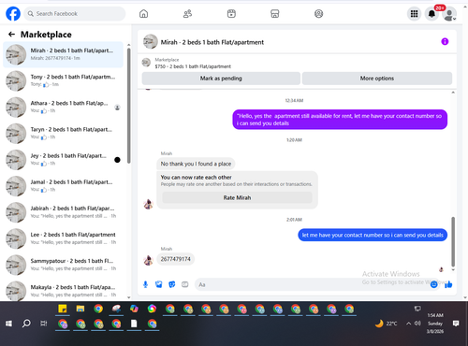Viewport: 468px width, 346px height.
Task: Open notifications bell icon
Action: (431, 14)
